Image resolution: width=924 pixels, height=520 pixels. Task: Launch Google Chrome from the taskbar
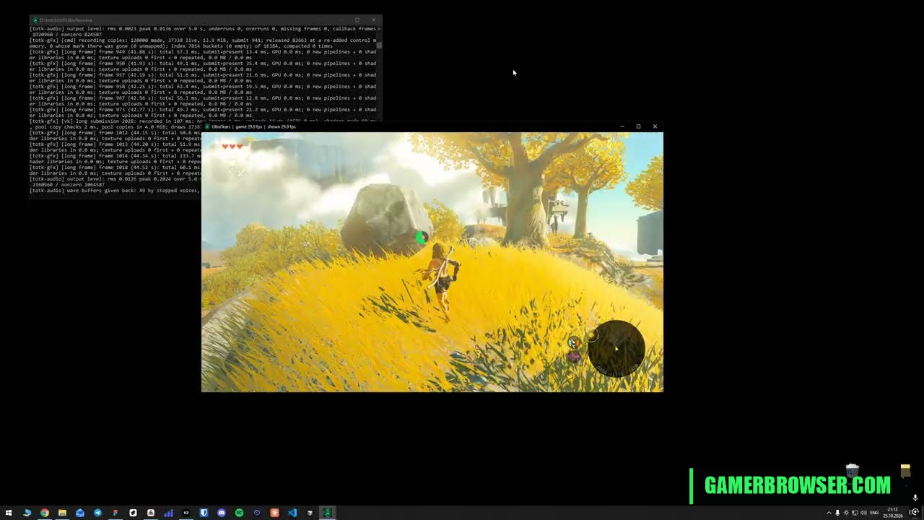click(45, 513)
